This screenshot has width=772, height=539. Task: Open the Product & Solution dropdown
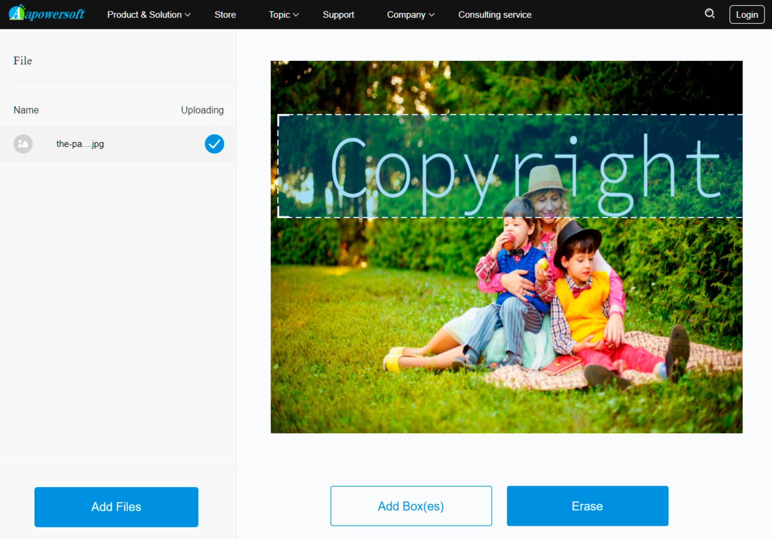tap(148, 14)
